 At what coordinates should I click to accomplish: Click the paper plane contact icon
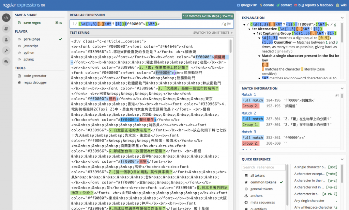pos(278,5)
